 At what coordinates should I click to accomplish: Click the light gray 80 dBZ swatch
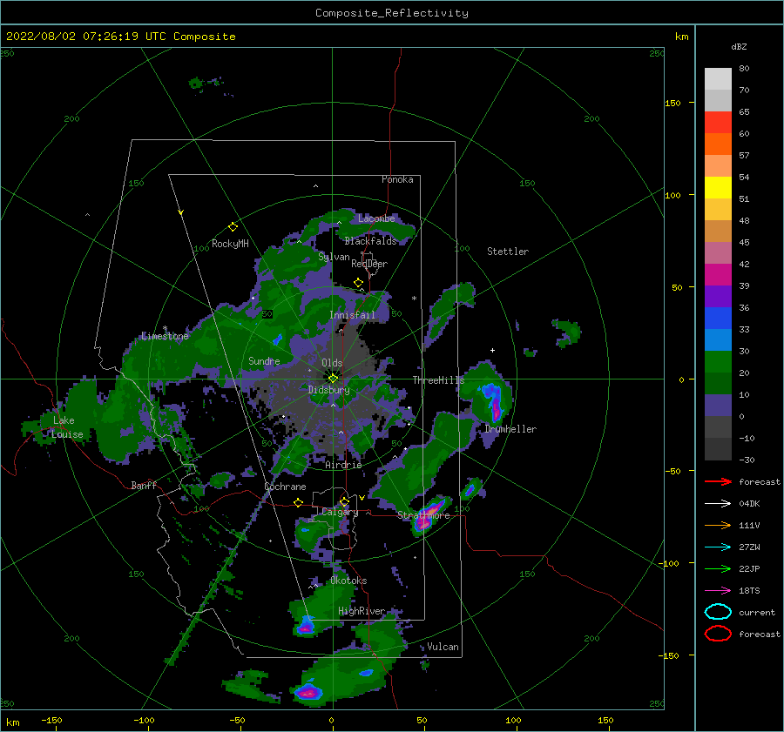[x=718, y=78]
